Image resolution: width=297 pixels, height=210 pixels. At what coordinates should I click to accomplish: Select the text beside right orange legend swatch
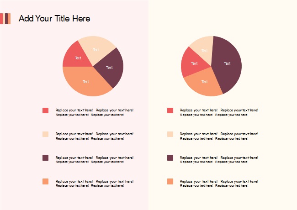(219, 183)
